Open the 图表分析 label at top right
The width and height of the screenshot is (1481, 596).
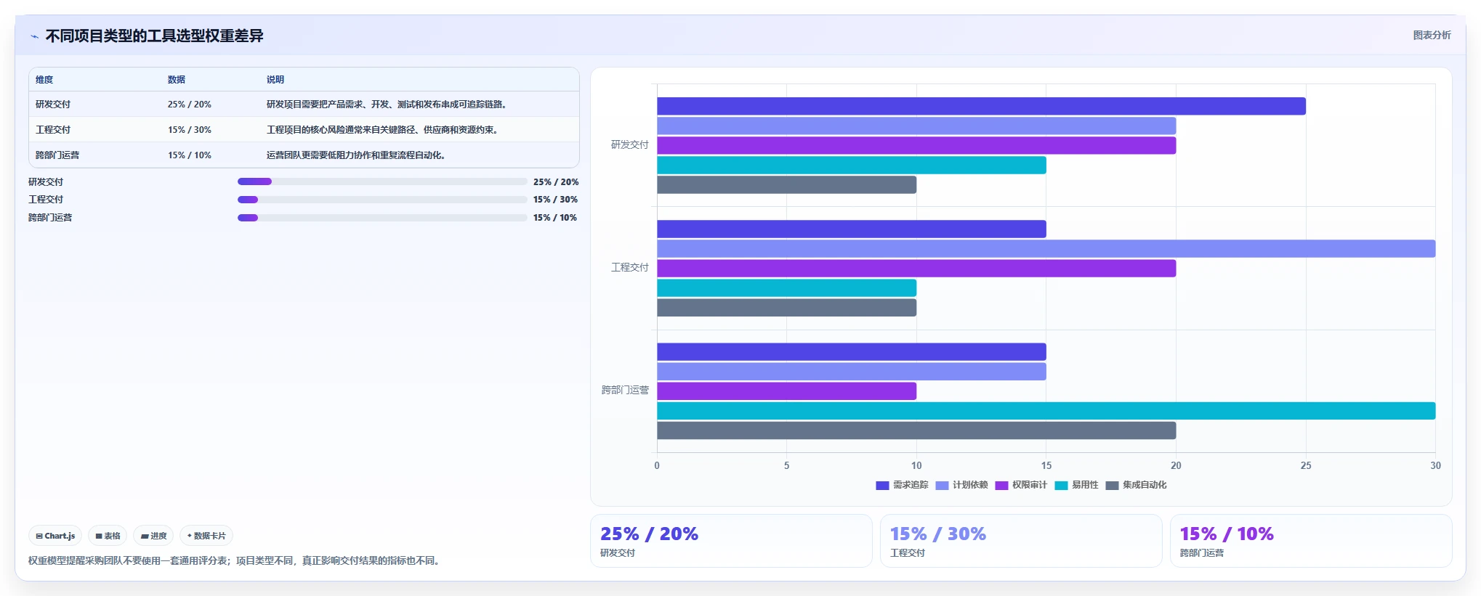(x=1432, y=35)
